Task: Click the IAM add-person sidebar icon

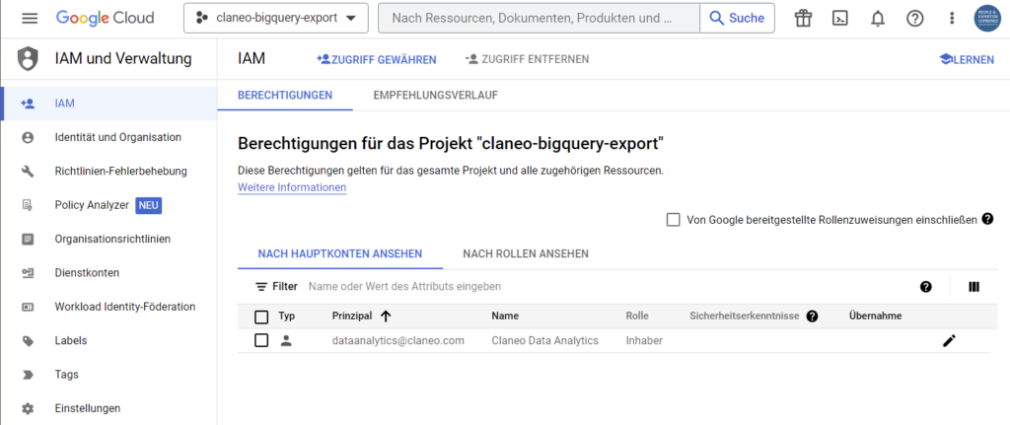Action: (x=28, y=104)
